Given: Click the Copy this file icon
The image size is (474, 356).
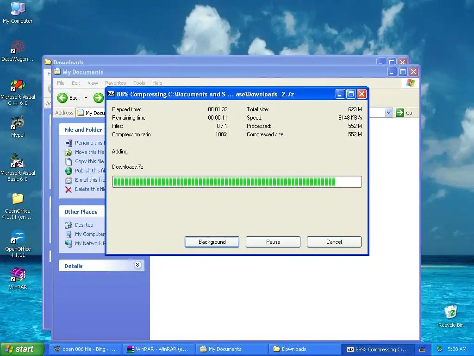Looking at the screenshot, I should tap(69, 161).
